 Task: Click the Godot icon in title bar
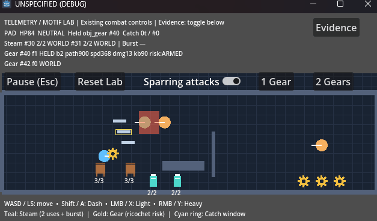coord(7,4)
